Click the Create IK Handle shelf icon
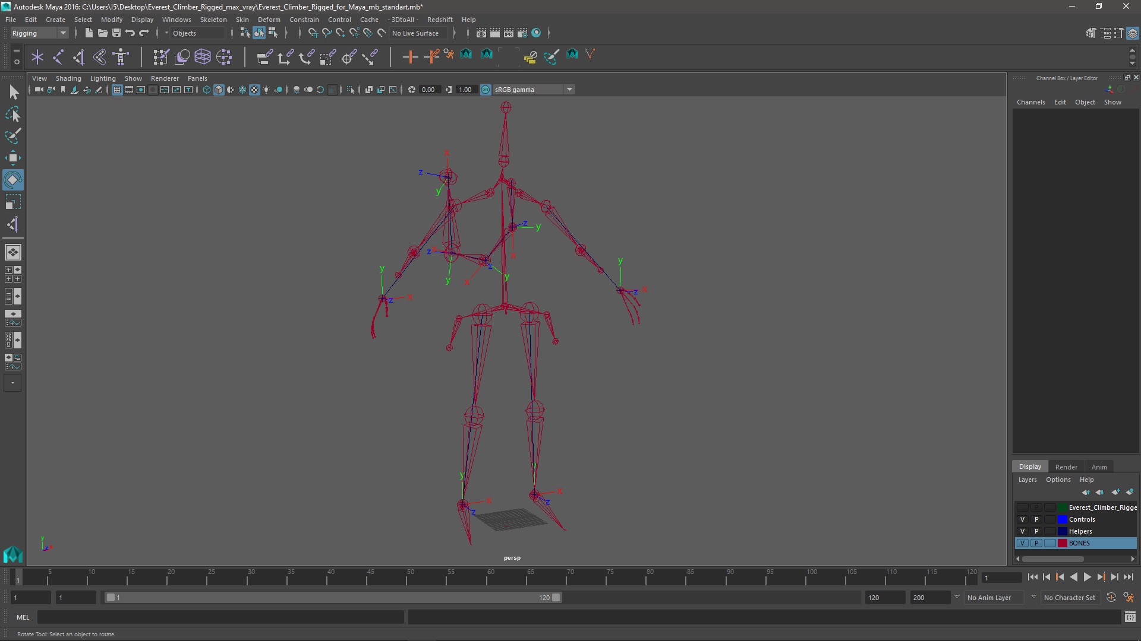The width and height of the screenshot is (1141, 641). (x=79, y=57)
